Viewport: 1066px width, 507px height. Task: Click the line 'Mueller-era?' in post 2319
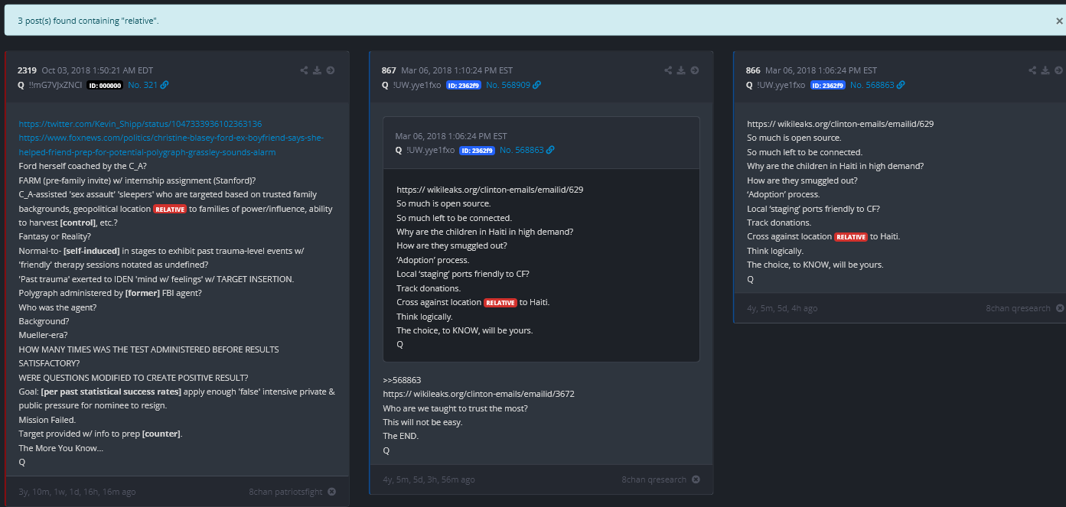coord(44,335)
